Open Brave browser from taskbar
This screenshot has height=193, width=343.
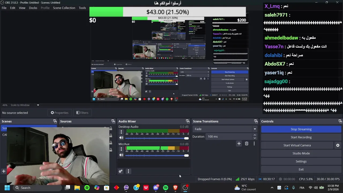175,188
